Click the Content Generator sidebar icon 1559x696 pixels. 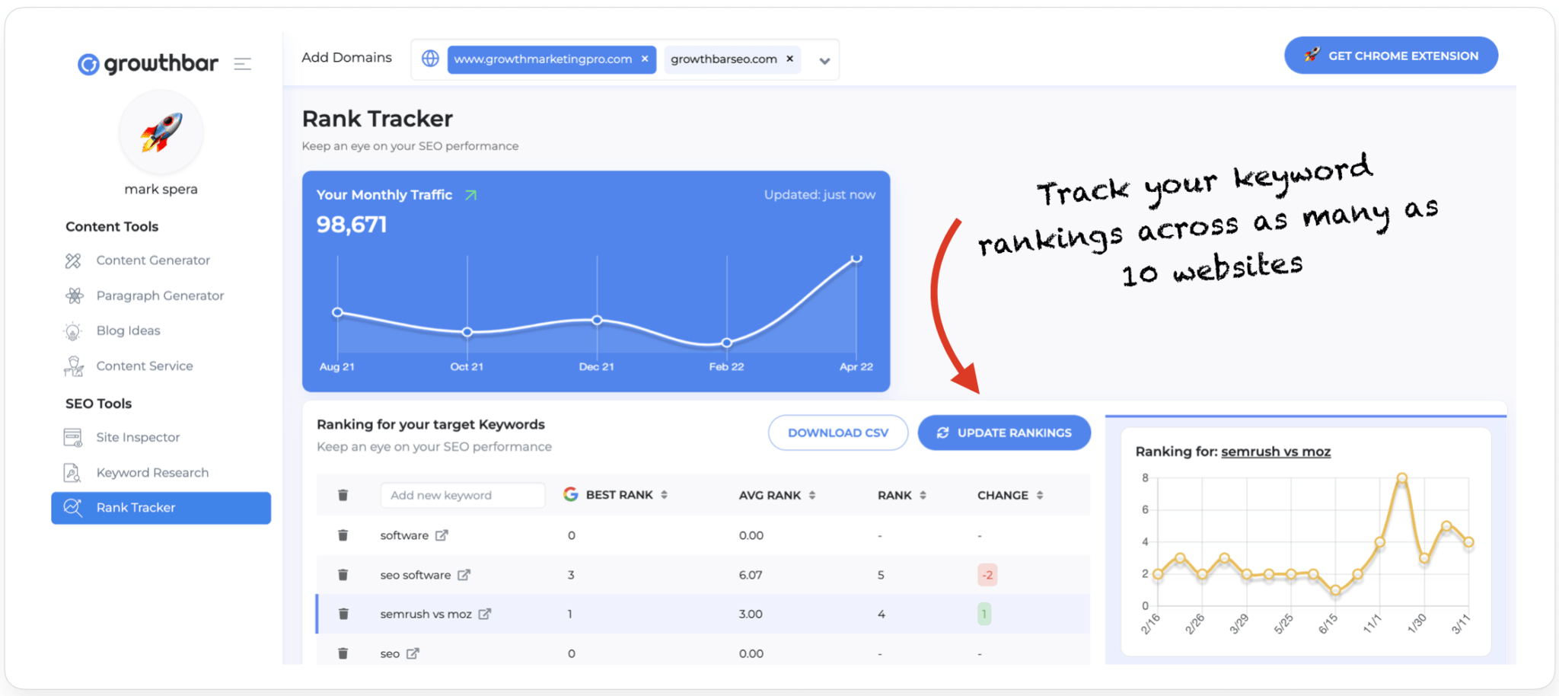(x=73, y=260)
